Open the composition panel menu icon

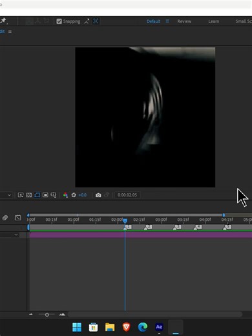(10, 32)
